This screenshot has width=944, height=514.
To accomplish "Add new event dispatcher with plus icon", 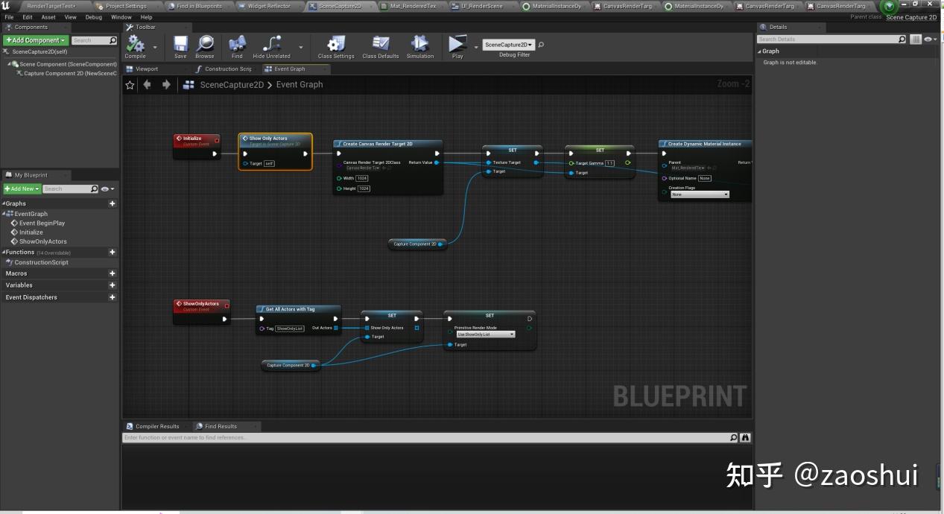I will 113,297.
